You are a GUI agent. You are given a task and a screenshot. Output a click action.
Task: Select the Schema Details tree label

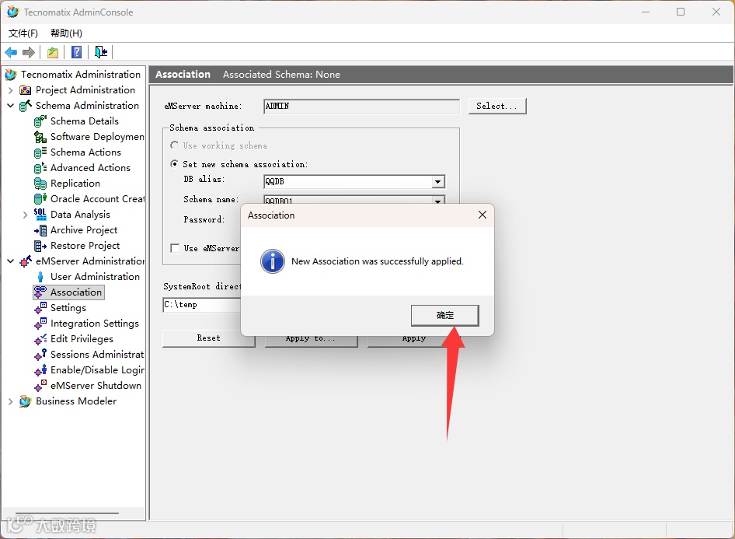pyautogui.click(x=85, y=121)
